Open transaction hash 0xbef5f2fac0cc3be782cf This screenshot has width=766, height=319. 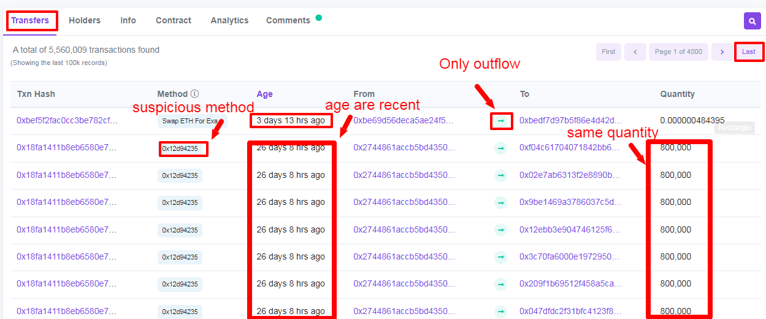coord(67,120)
